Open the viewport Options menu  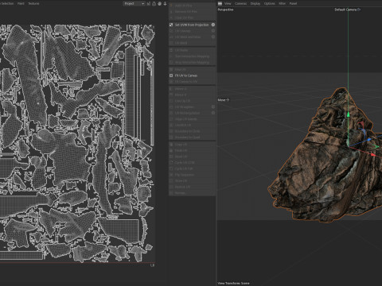coord(269,4)
